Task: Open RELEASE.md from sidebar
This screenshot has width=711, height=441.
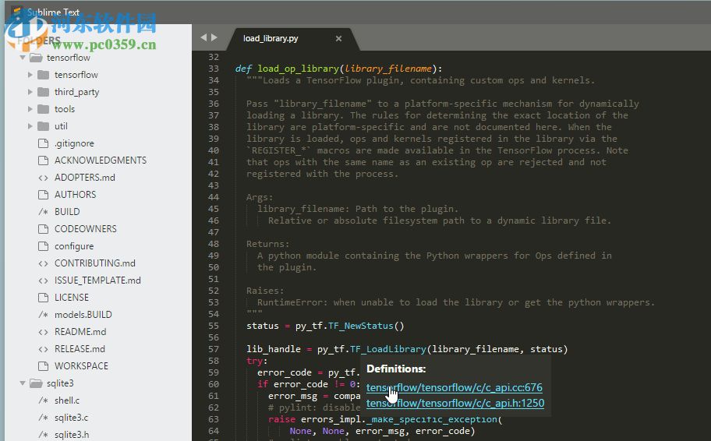Action: tap(80, 349)
